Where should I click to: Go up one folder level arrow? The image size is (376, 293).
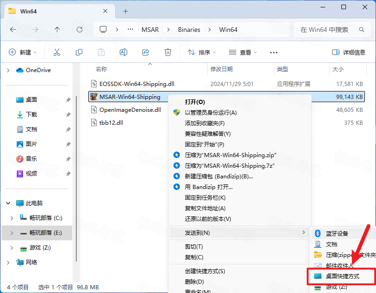pyautogui.click(x=57, y=30)
